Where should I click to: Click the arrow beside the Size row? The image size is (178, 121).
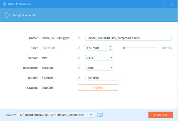[79, 47]
